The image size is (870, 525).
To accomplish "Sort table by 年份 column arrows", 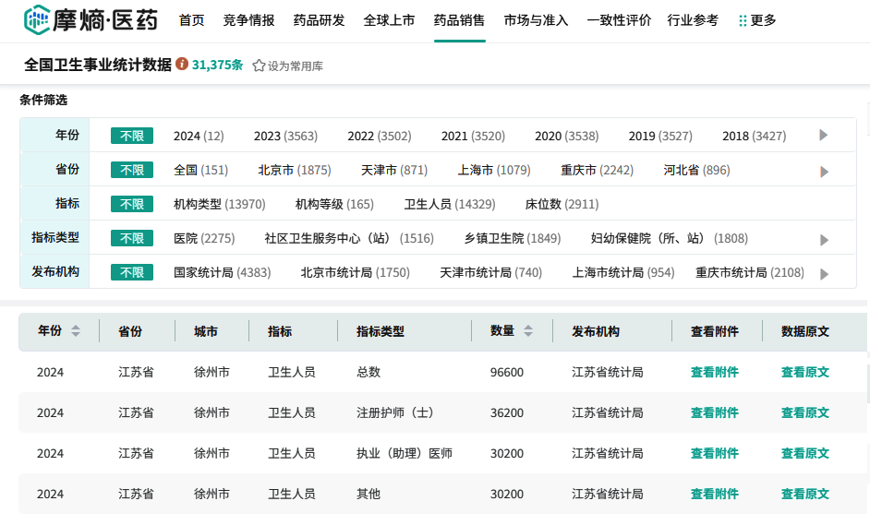I will (x=76, y=331).
